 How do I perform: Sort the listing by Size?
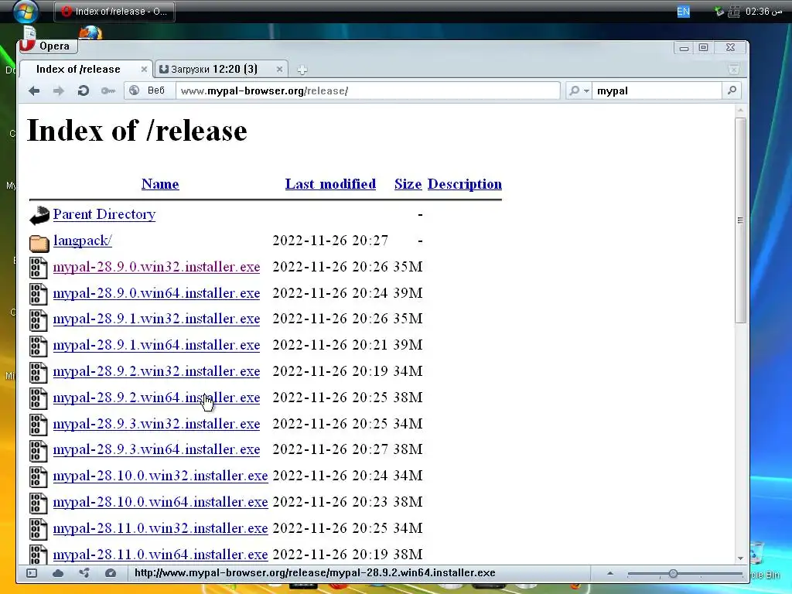click(408, 184)
